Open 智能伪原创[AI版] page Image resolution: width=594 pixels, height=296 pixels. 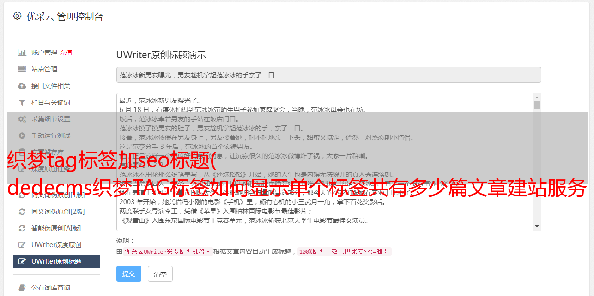[x=56, y=228]
